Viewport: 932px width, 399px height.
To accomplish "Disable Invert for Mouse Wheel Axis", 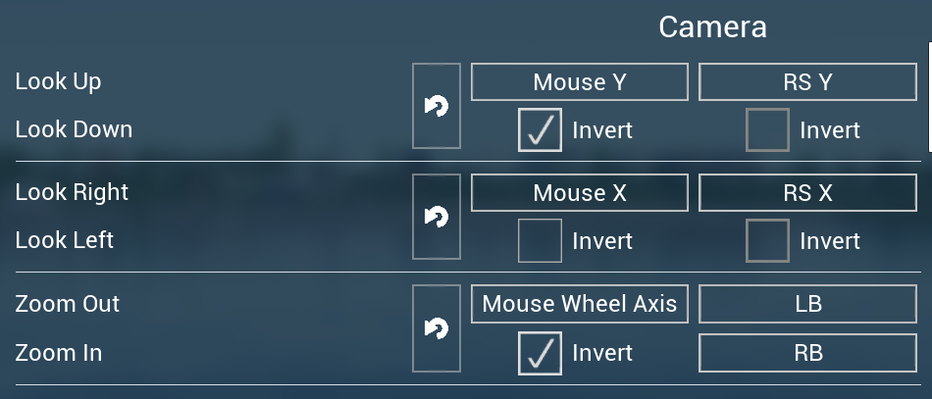I will 540,353.
